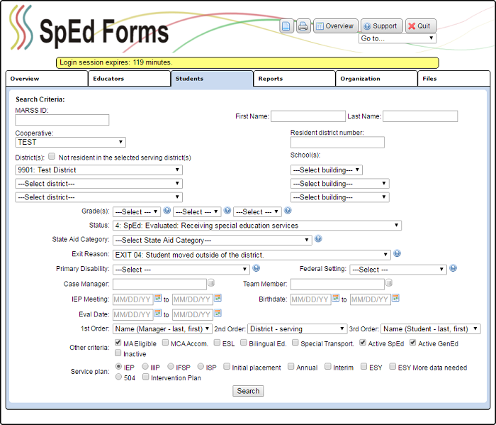Open the Educators tab

click(129, 79)
